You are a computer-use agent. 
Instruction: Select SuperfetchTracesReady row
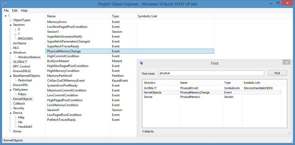(x=130, y=46)
